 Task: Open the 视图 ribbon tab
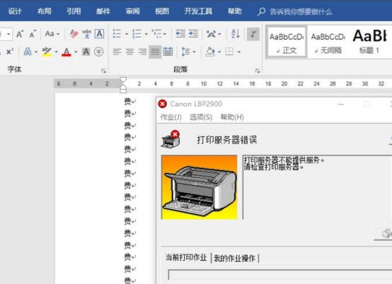click(x=162, y=11)
